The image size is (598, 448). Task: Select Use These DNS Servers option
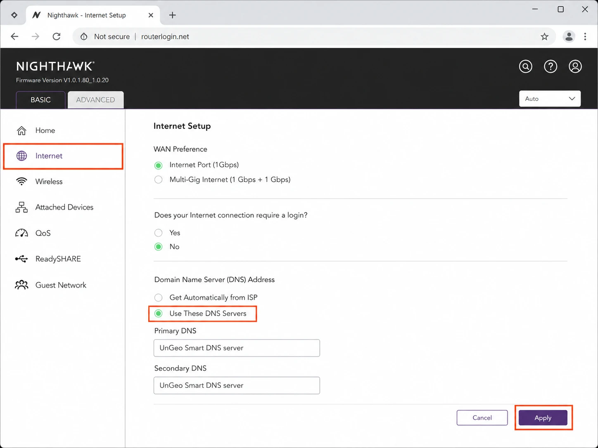click(158, 314)
